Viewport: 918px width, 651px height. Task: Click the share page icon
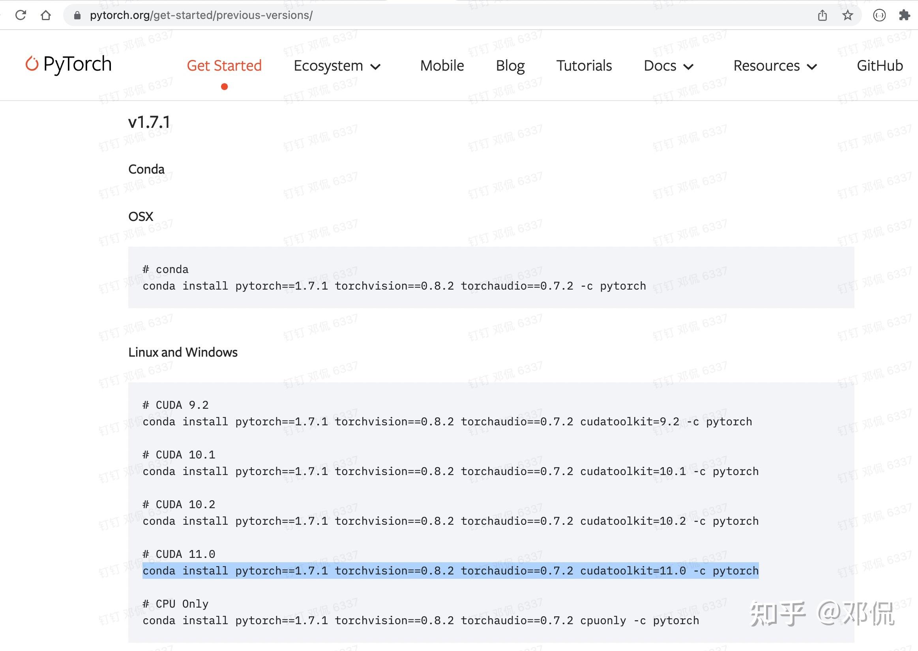coord(822,15)
